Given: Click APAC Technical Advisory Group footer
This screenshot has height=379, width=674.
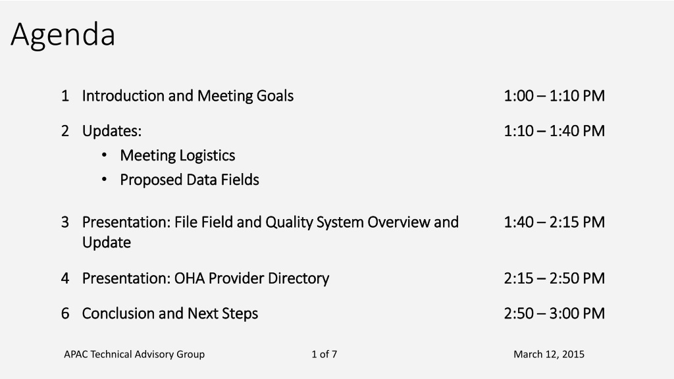Looking at the screenshot, I should pyautogui.click(x=134, y=355).
